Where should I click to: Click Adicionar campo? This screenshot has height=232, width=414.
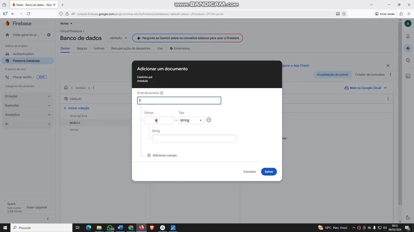point(162,155)
